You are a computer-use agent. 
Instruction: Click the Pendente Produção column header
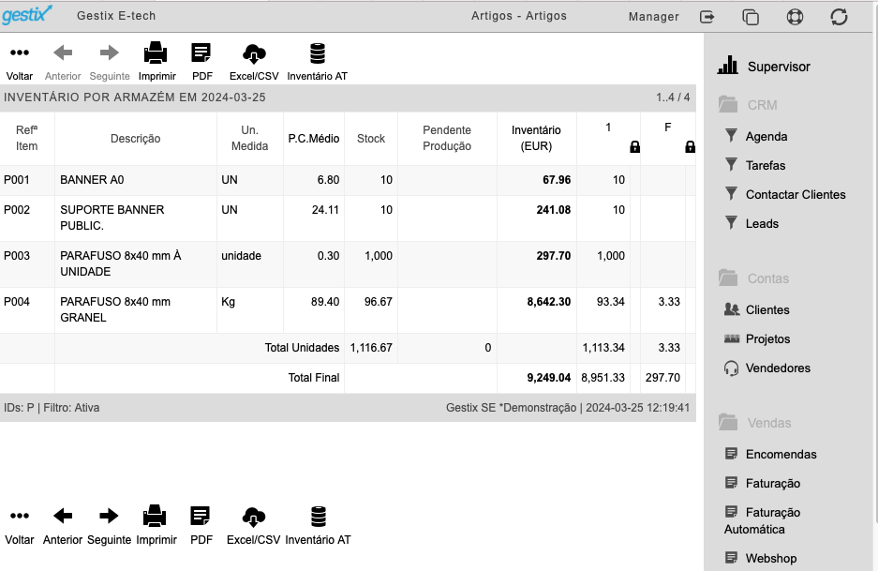click(x=447, y=138)
